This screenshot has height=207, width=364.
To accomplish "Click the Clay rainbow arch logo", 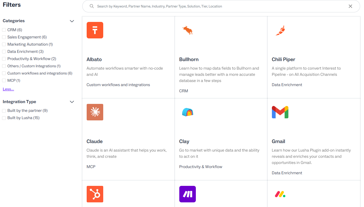I will [188, 112].
